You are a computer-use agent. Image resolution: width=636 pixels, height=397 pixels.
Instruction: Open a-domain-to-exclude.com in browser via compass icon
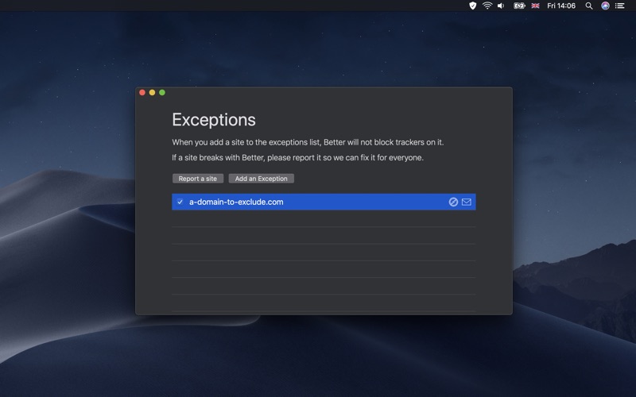[453, 202]
